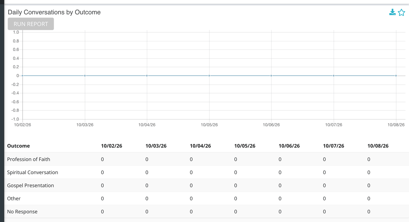
Task: Click the 10/02/26 table column header
Action: click(112, 146)
